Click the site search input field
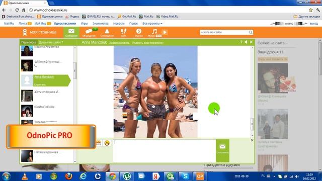The width and height of the screenshot is (322, 181). tap(224, 32)
